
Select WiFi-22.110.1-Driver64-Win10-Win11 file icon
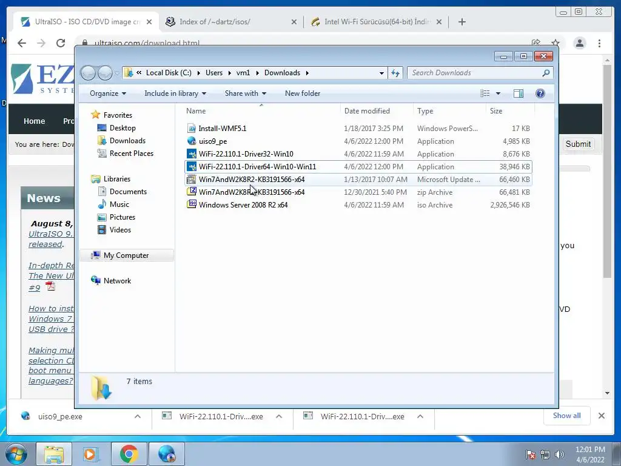(191, 166)
